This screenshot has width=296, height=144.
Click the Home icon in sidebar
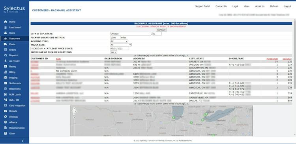click(6, 22)
